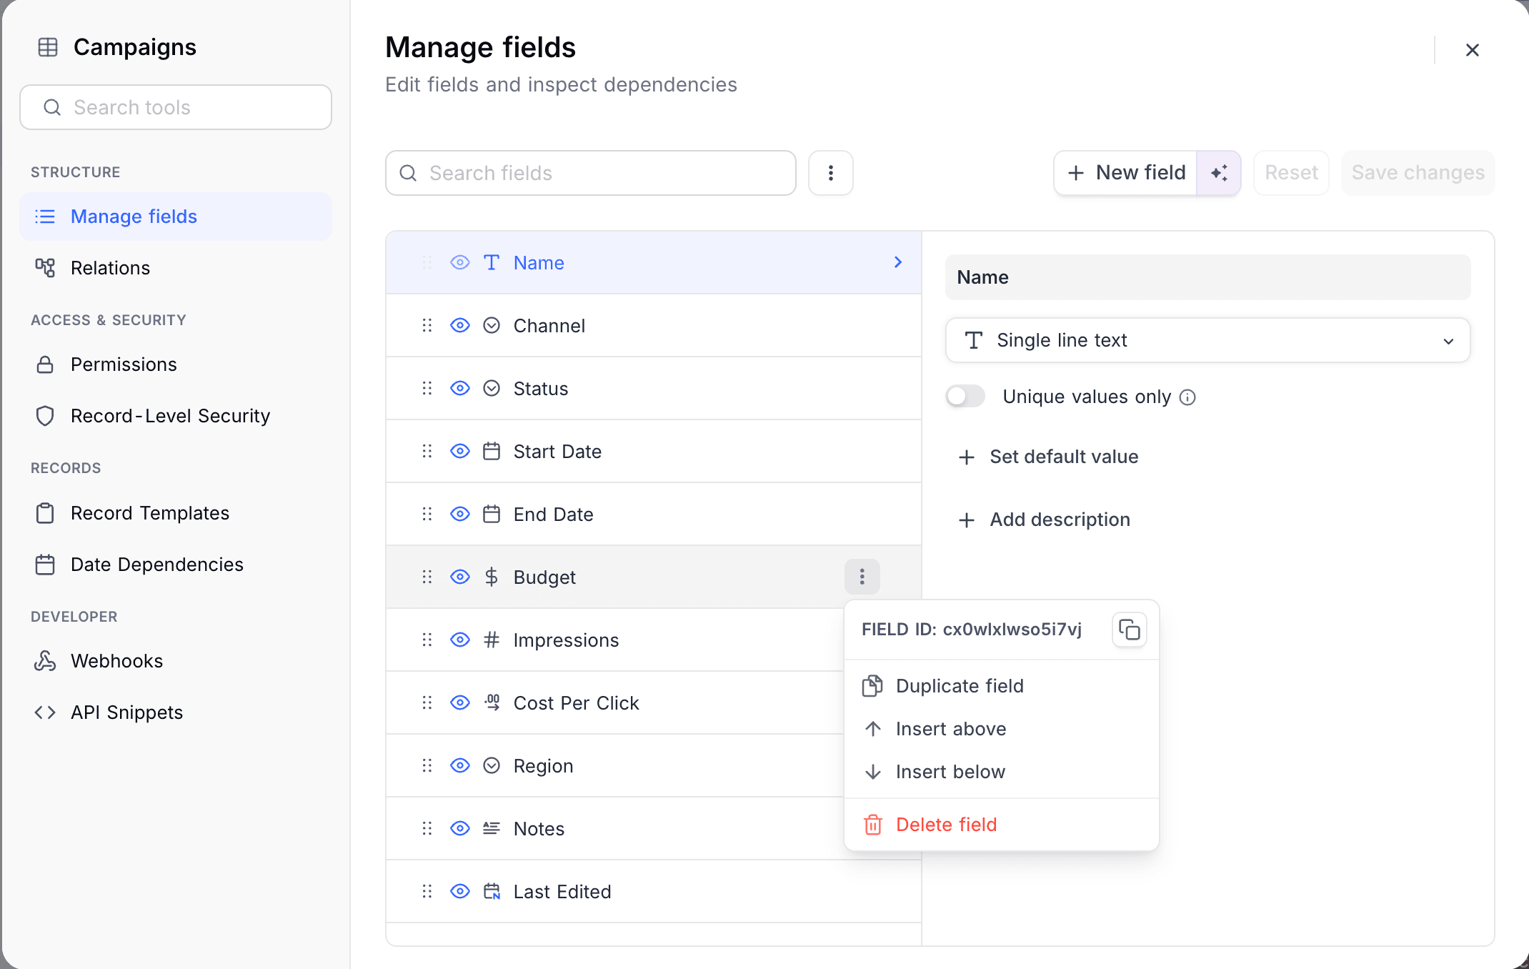The width and height of the screenshot is (1529, 969).
Task: Click the number hash icon on Impressions
Action: pos(492,640)
